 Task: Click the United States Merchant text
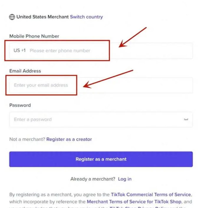coord(42,17)
